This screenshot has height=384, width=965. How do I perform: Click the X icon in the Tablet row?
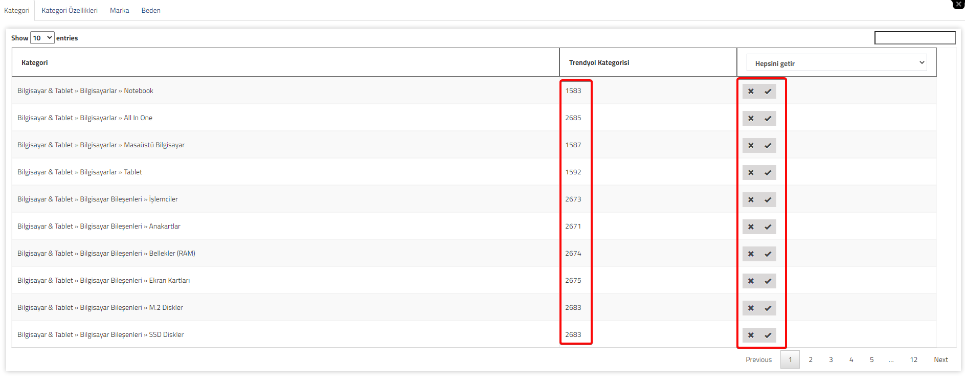click(x=751, y=173)
